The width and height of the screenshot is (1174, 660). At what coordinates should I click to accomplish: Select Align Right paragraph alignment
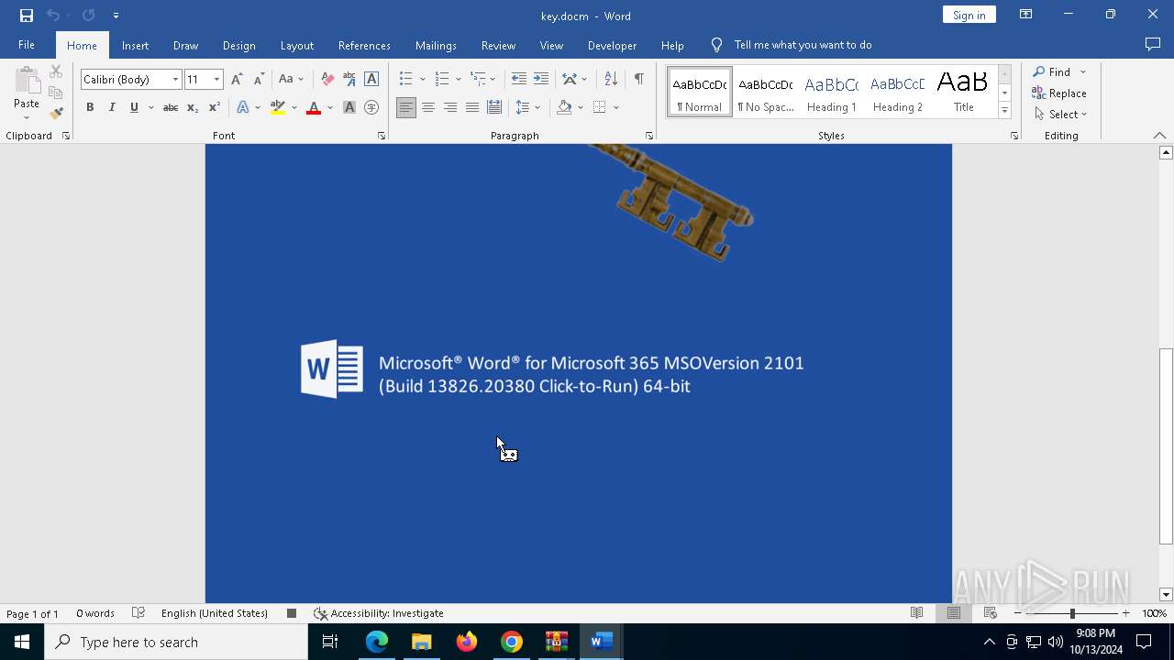[x=450, y=107]
